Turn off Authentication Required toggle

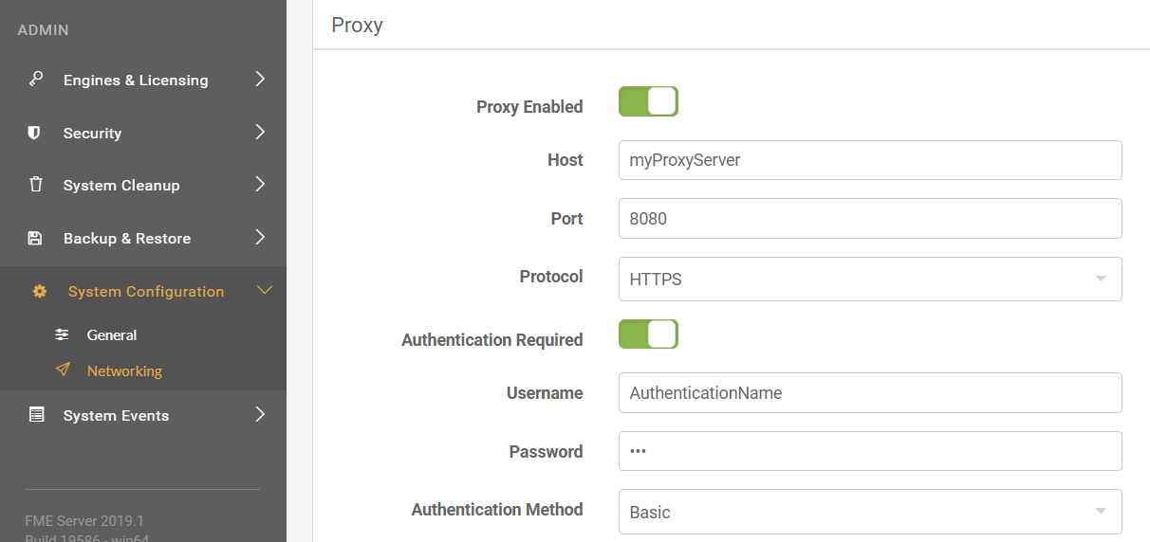[648, 334]
